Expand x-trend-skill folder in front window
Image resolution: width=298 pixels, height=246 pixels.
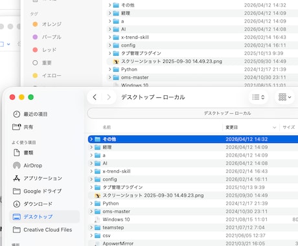point(91,172)
